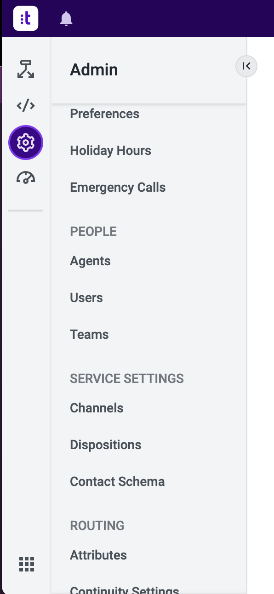
Task: Open the dashboard gauge icon
Action: [26, 178]
